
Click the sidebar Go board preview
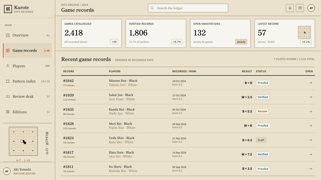tap(23, 141)
